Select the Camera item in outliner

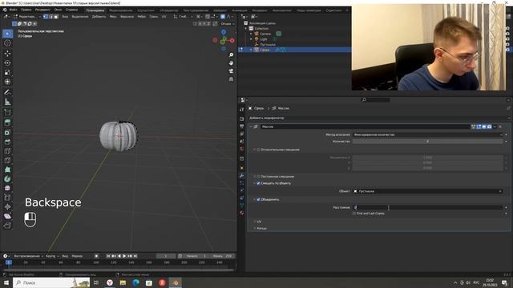265,34
